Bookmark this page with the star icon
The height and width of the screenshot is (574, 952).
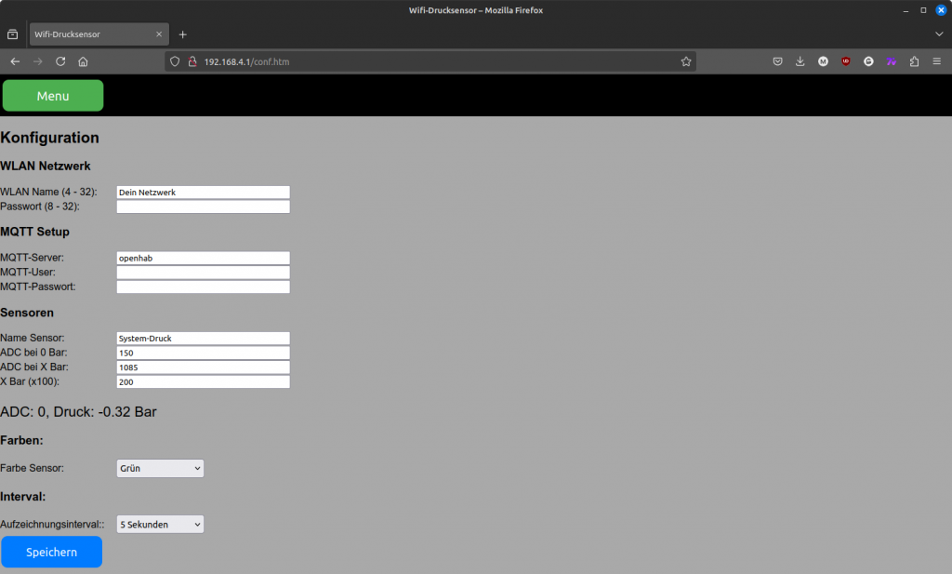pos(686,61)
